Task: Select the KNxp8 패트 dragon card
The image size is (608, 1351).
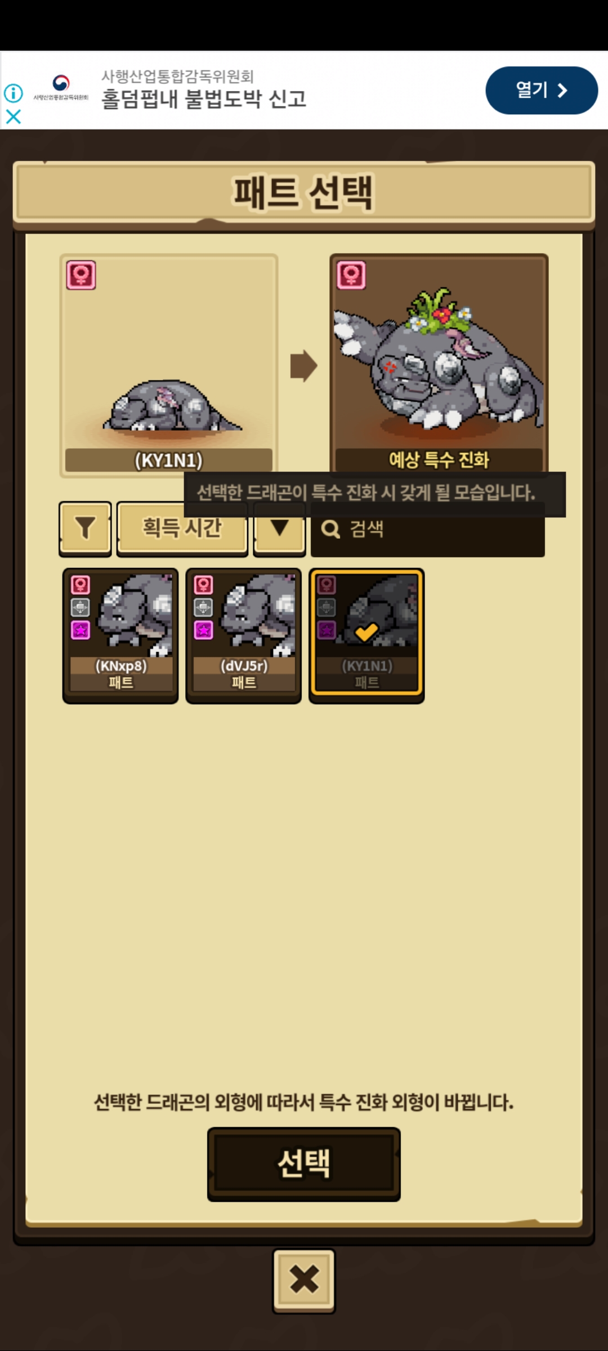Action: coord(120,636)
